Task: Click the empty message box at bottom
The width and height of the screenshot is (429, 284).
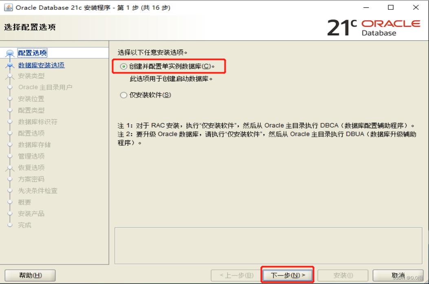Action: [x=268, y=246]
